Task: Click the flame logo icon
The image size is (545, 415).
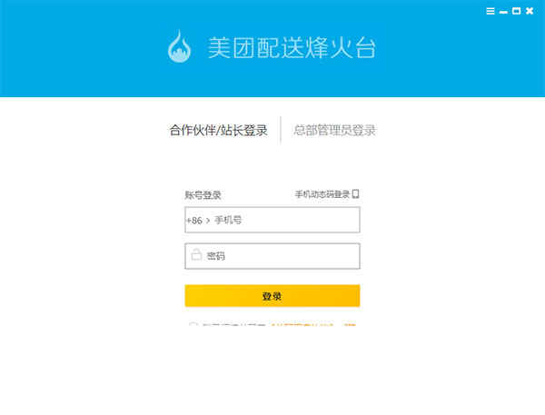Action: tap(179, 46)
